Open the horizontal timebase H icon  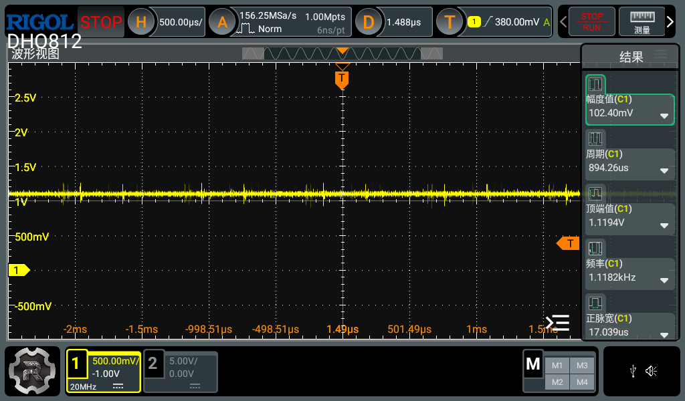coord(140,22)
